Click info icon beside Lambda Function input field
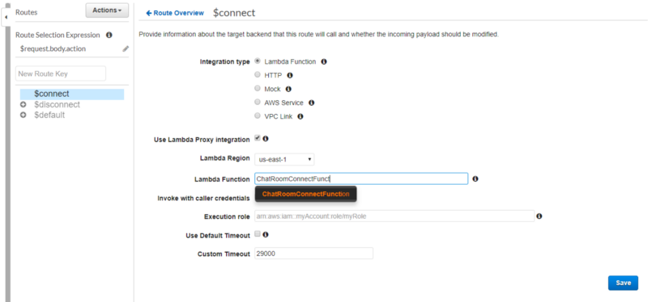Viewport: 648px width, 302px height. [475, 178]
